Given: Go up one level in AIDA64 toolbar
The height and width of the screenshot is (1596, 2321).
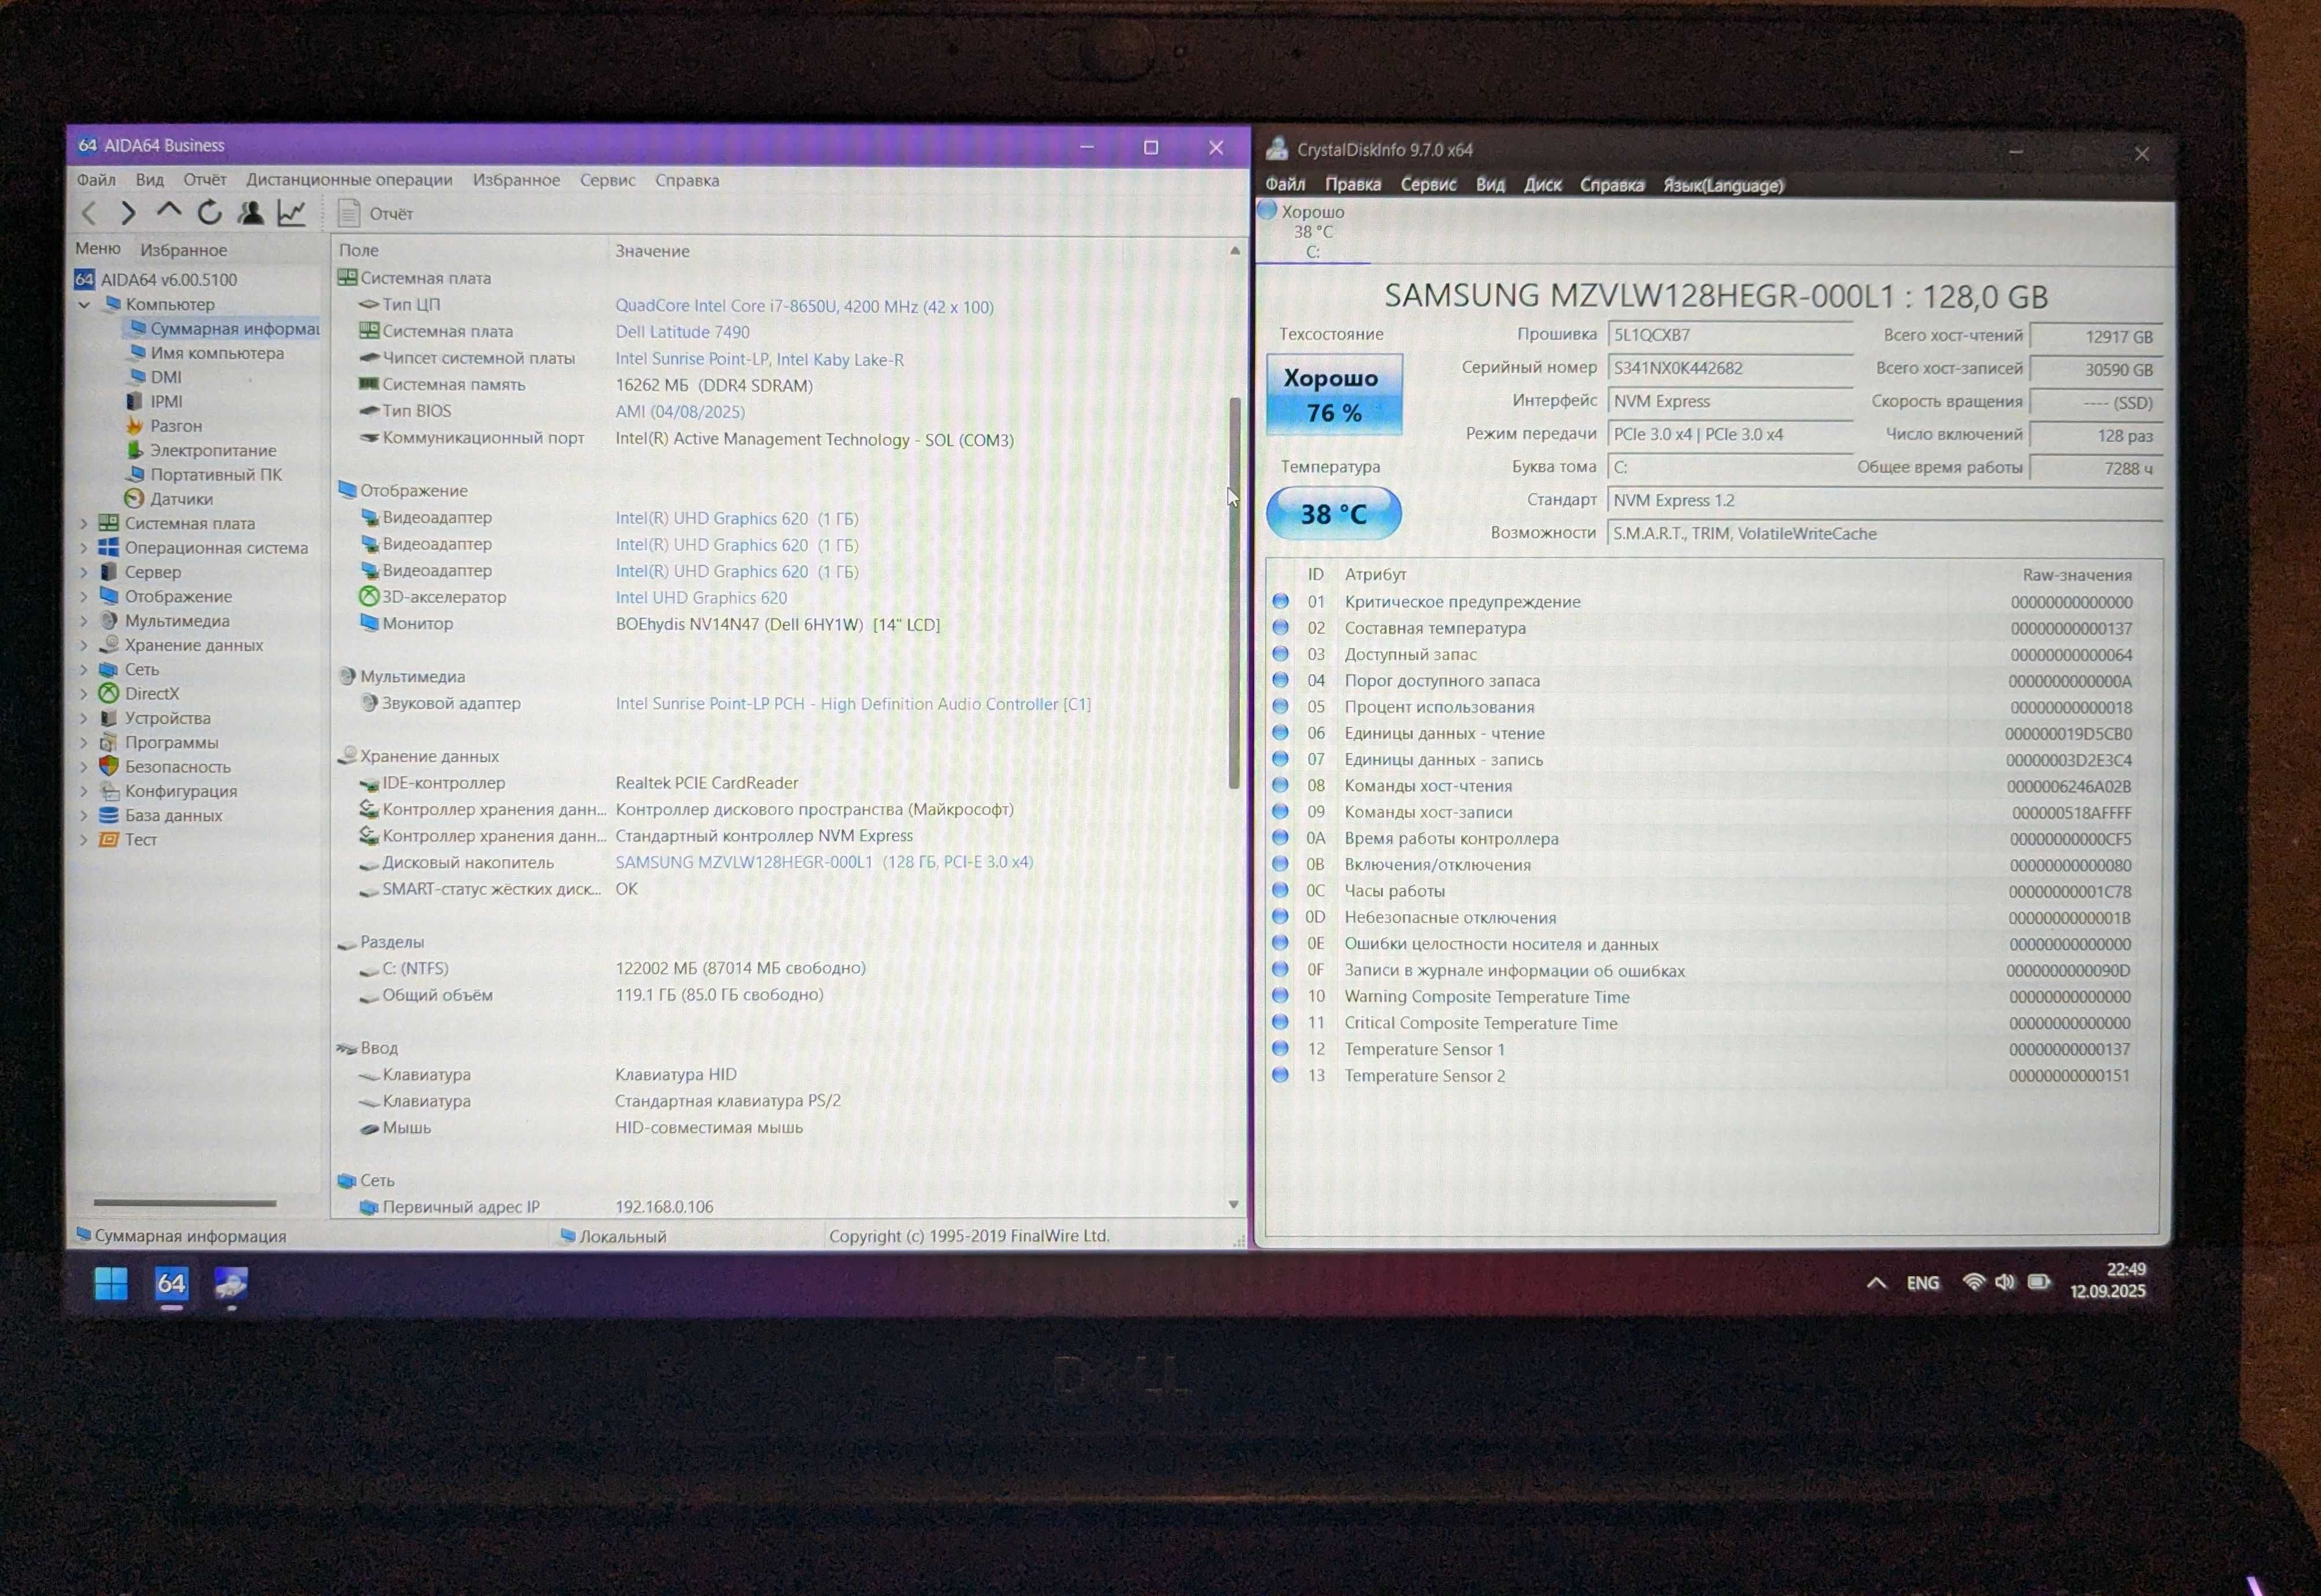Looking at the screenshot, I should pos(169,211).
